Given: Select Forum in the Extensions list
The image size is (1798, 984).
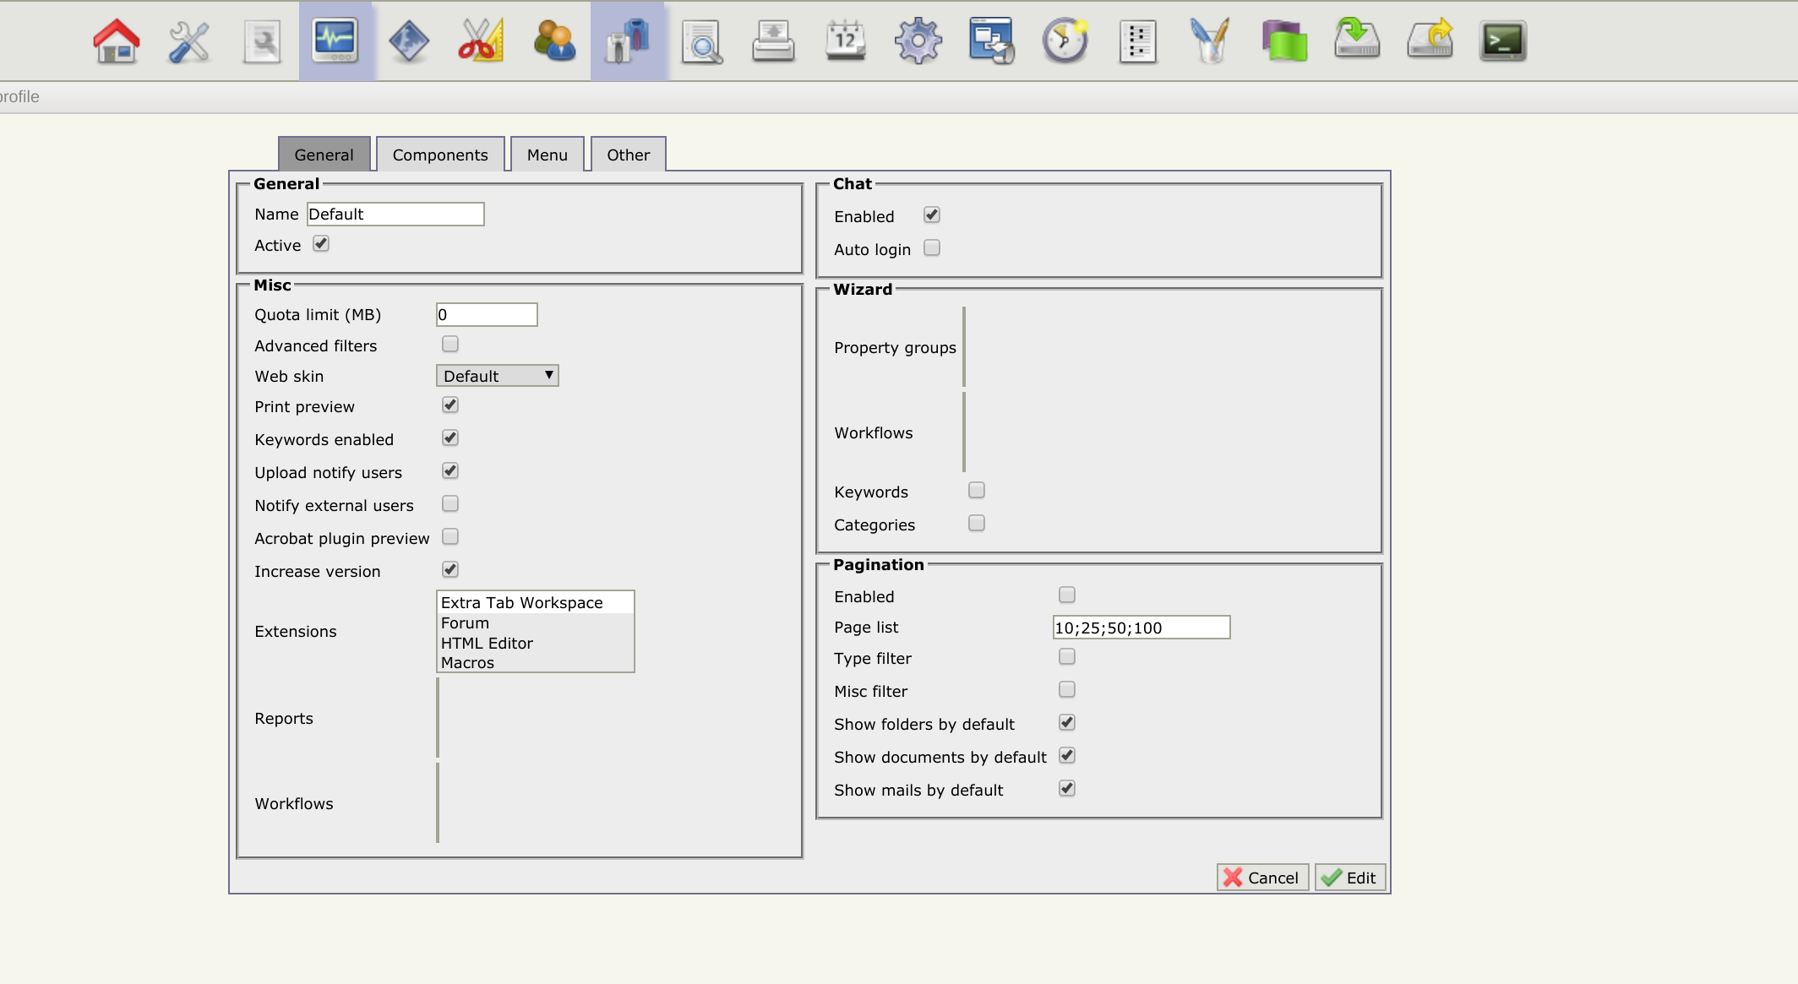Looking at the screenshot, I should [x=466, y=623].
